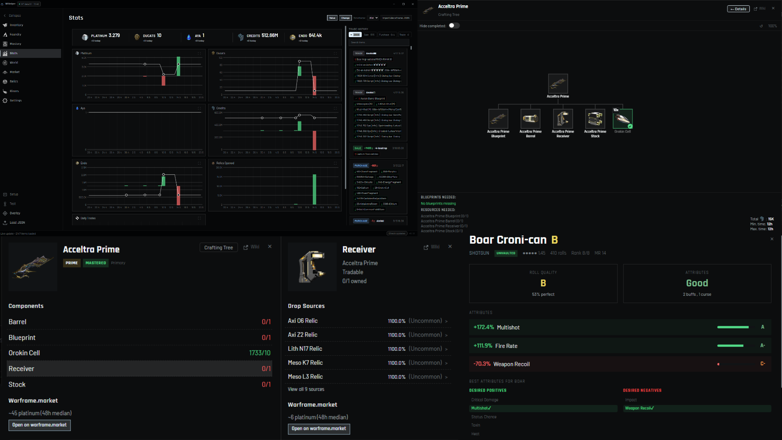The image size is (782, 440).
Task: Open Settings gear icon in sidebar
Action: 5,101
